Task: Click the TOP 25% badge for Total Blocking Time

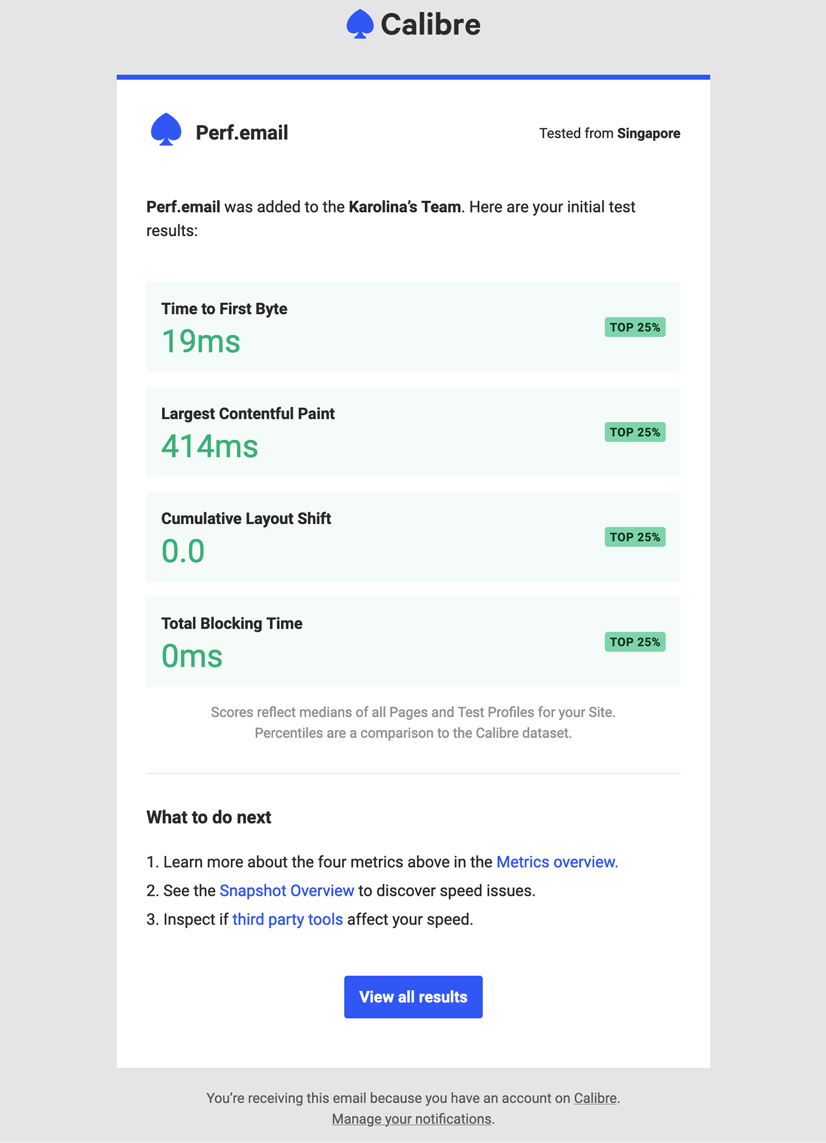Action: tap(634, 642)
